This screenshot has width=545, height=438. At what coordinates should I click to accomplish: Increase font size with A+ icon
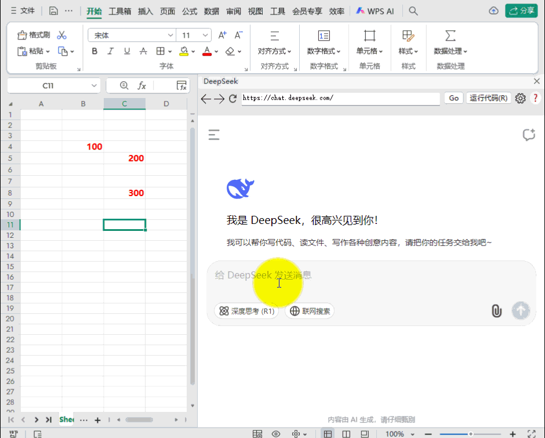222,35
